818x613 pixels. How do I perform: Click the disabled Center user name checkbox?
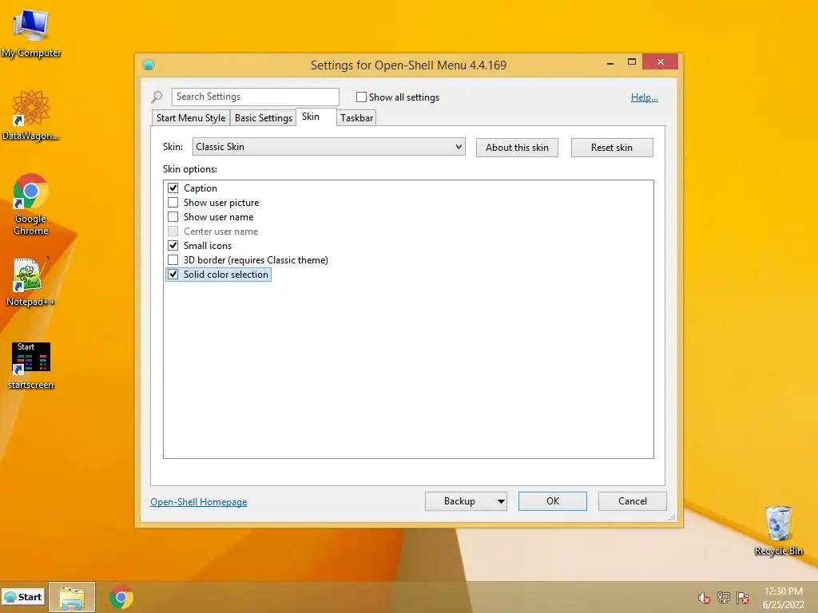coord(173,231)
